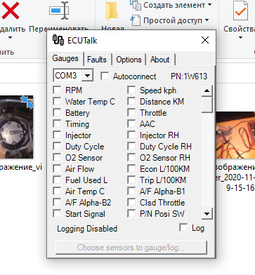The image size is (255, 275).
Task: Switch to the Faults tab
Action: tap(97, 60)
